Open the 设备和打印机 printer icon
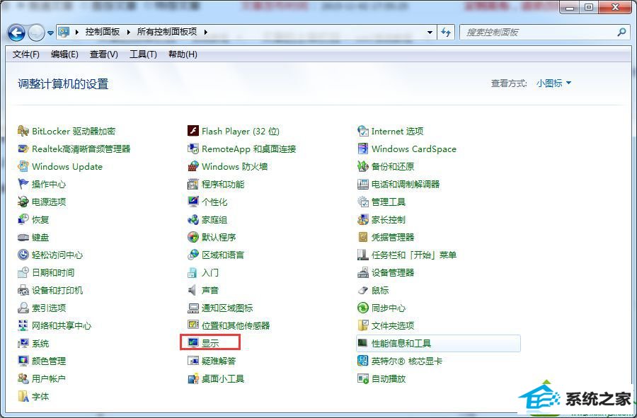Image resolution: width=637 pixels, height=418 pixels. 23,290
